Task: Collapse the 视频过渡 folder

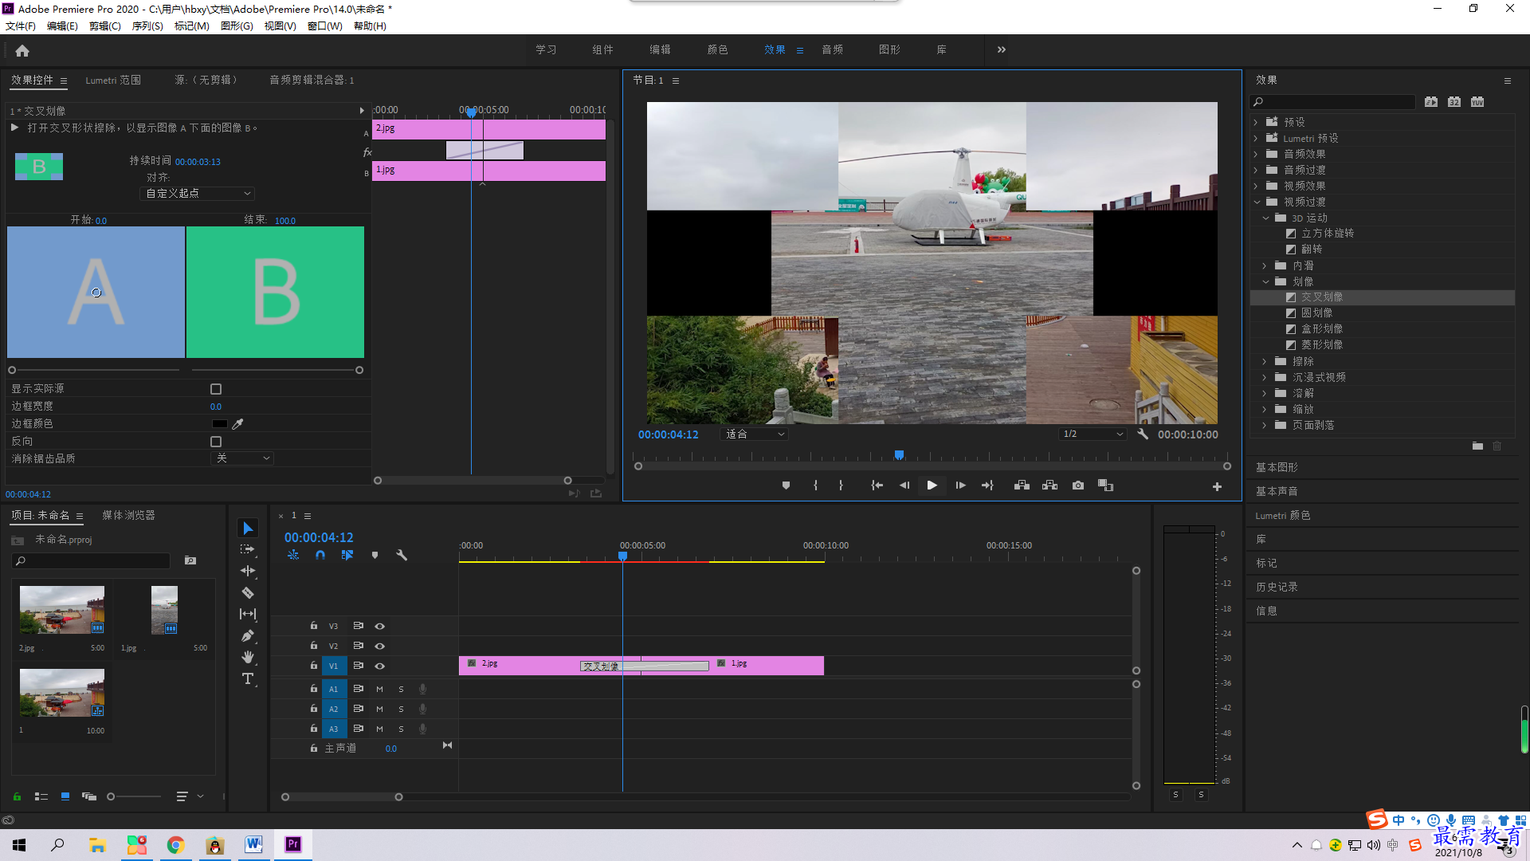Action: [1257, 202]
